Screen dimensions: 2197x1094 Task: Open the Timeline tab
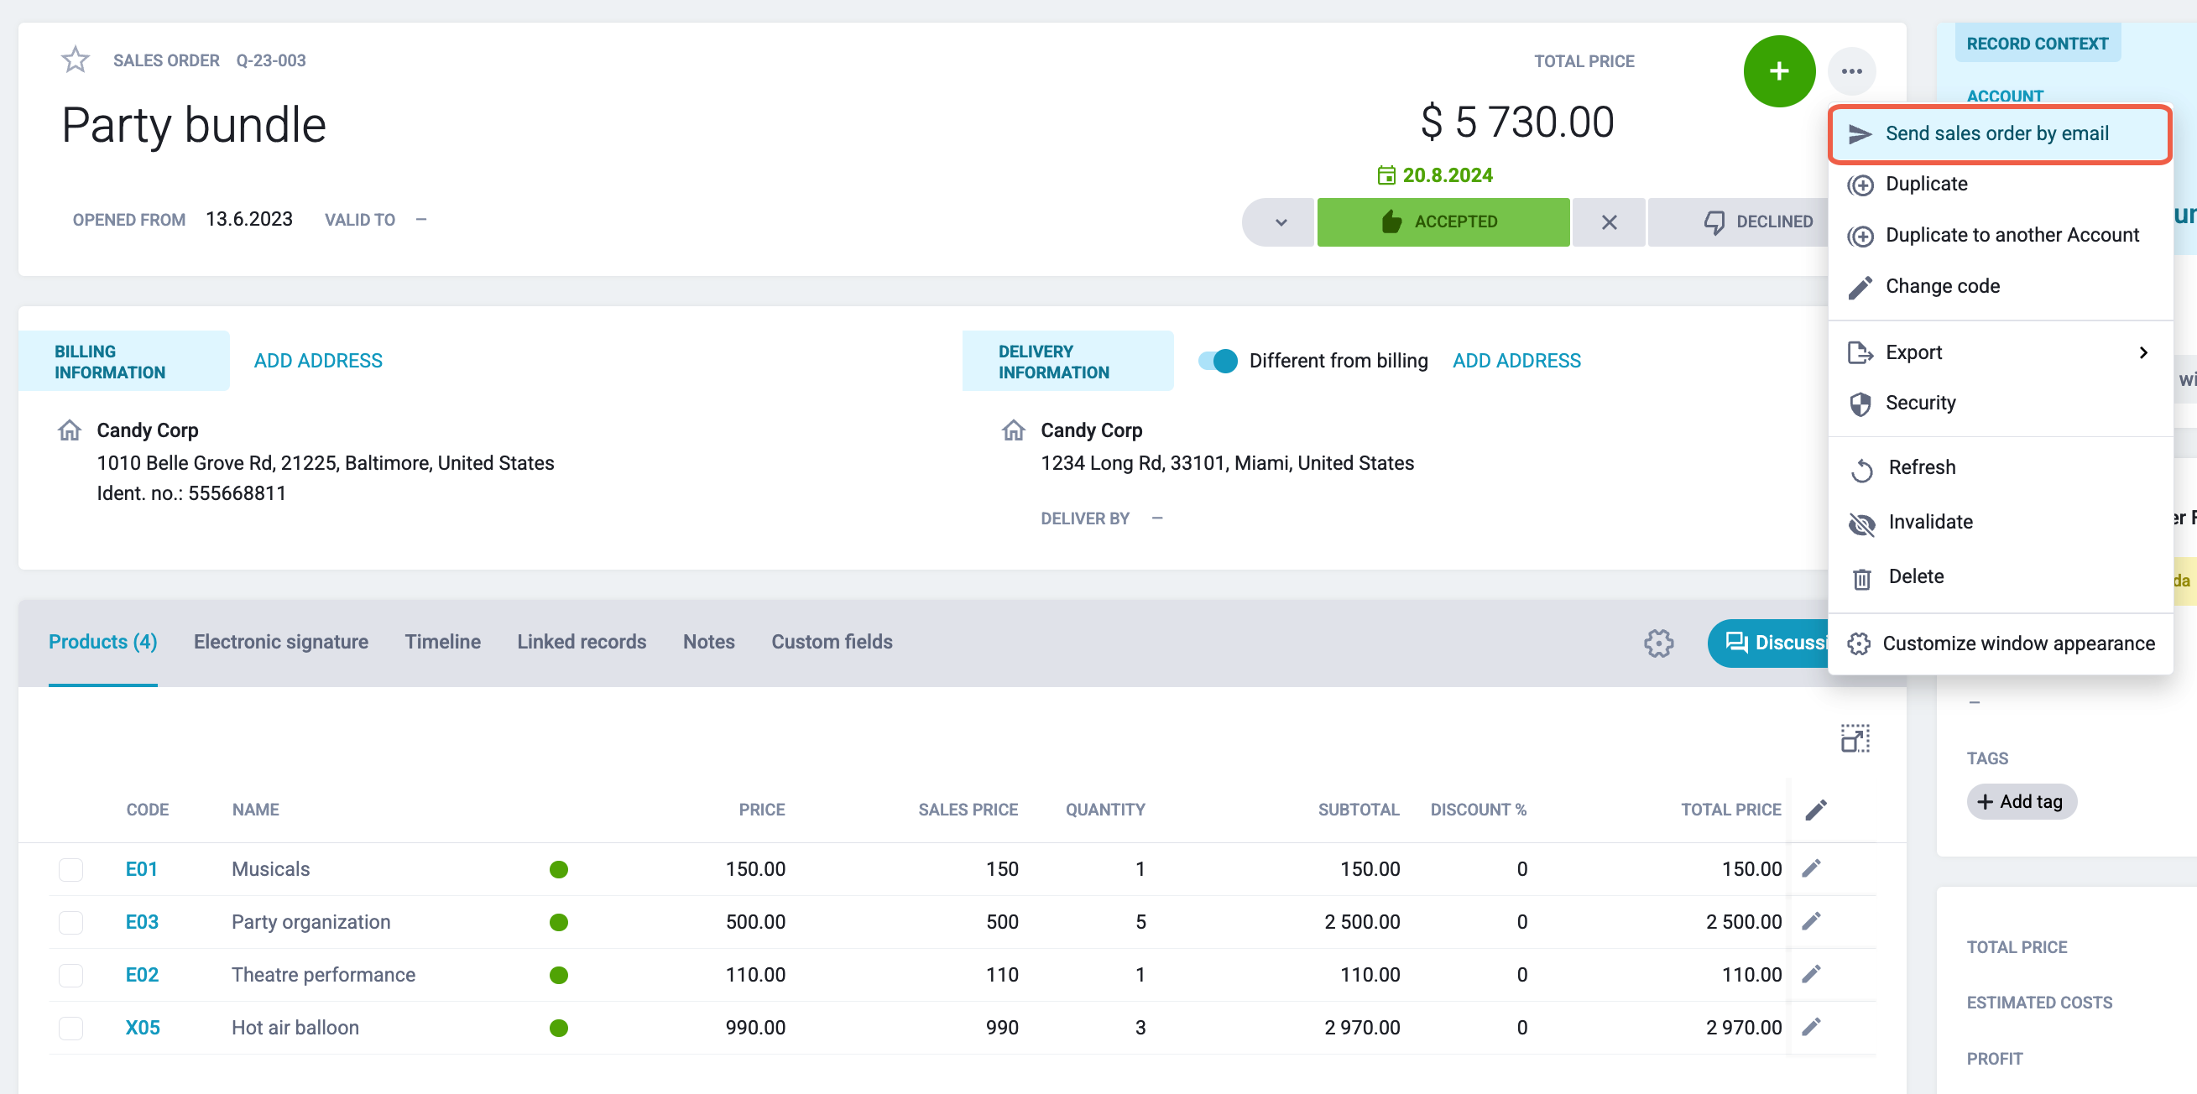click(x=442, y=641)
